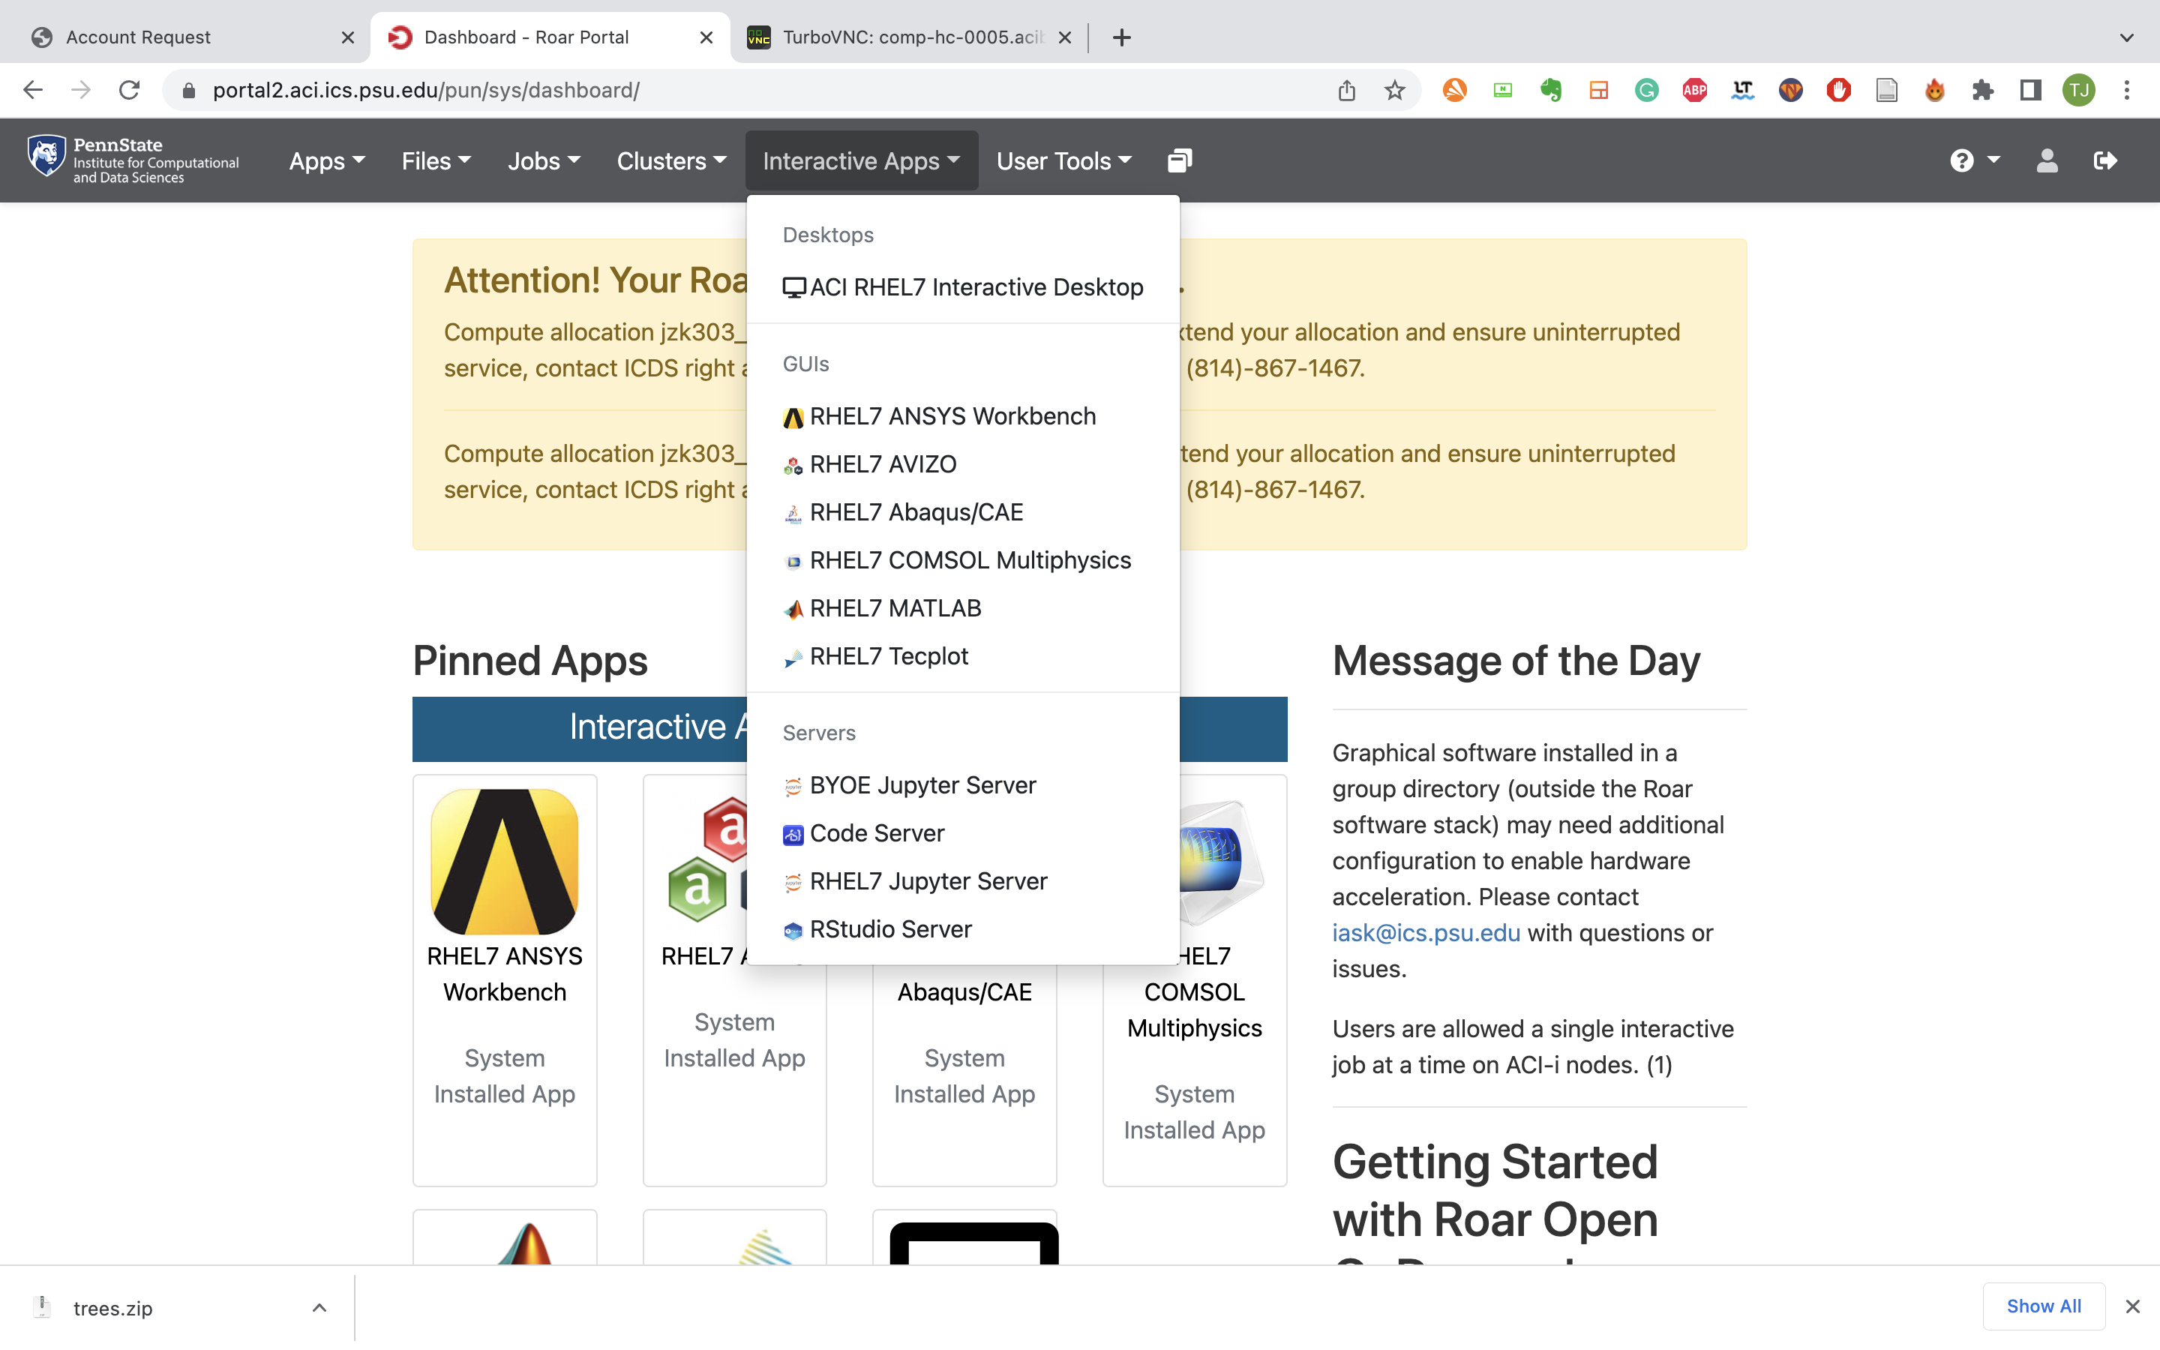The height and width of the screenshot is (1350, 2160).
Task: Open the Jobs menu
Action: 544,160
